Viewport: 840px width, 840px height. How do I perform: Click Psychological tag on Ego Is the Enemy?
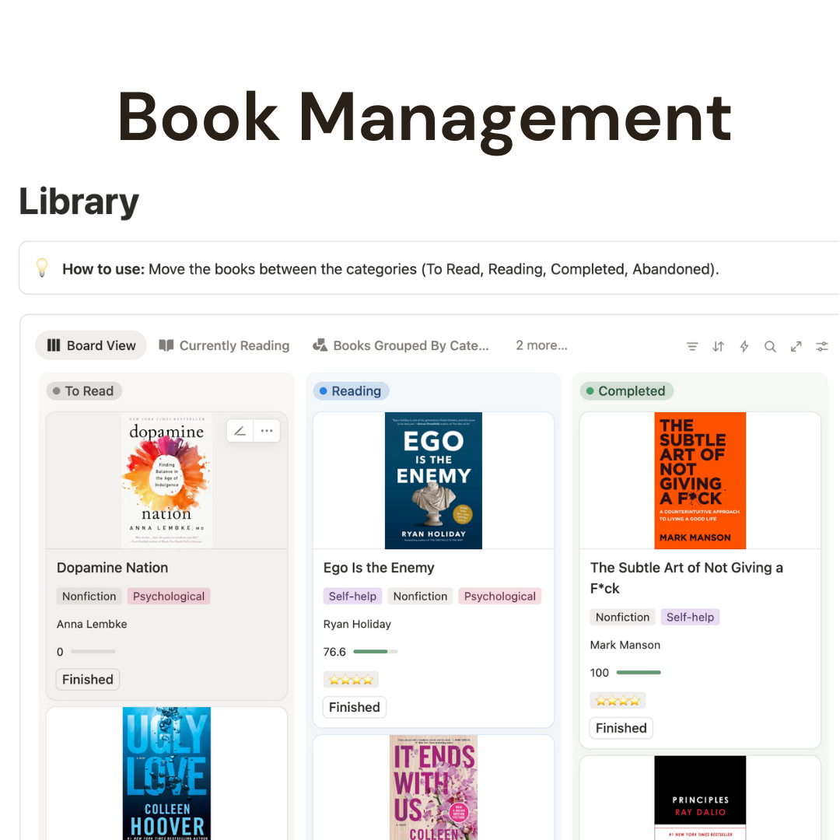click(x=500, y=597)
